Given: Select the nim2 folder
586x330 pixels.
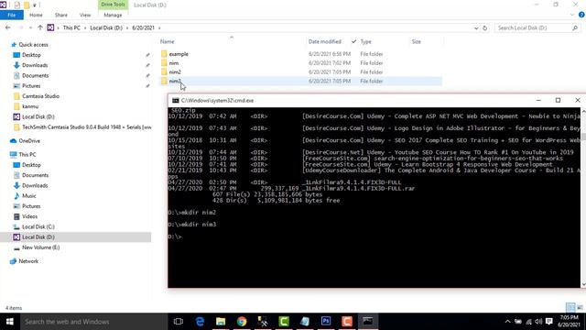Looking at the screenshot, I should point(175,71).
